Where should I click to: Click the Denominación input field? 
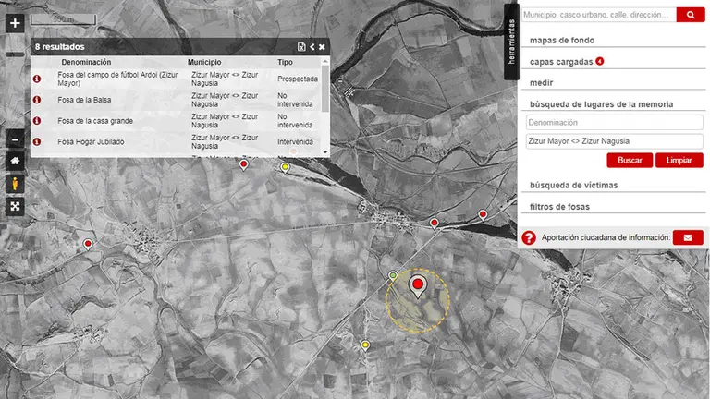click(x=614, y=122)
